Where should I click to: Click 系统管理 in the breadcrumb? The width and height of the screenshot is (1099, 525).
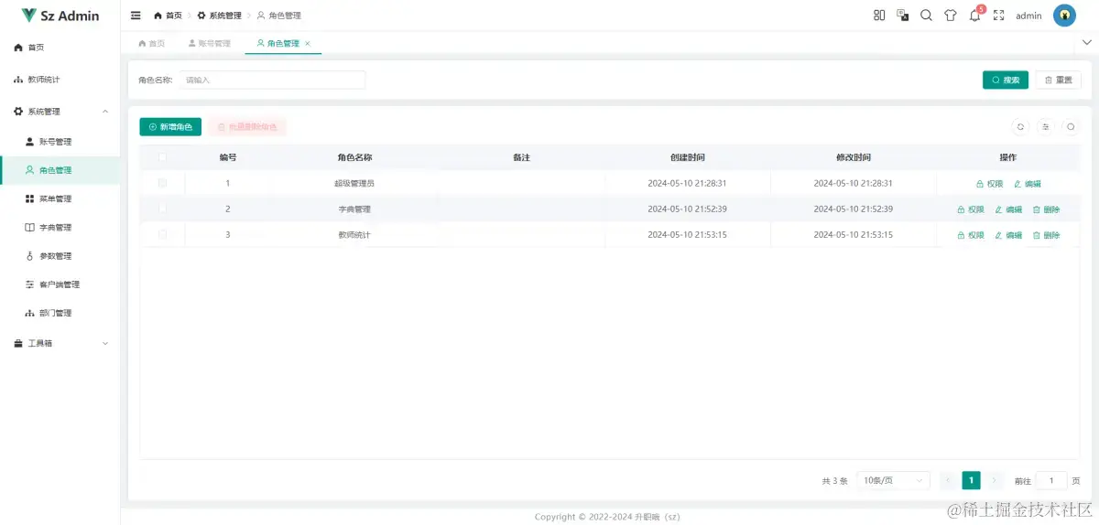click(x=220, y=16)
